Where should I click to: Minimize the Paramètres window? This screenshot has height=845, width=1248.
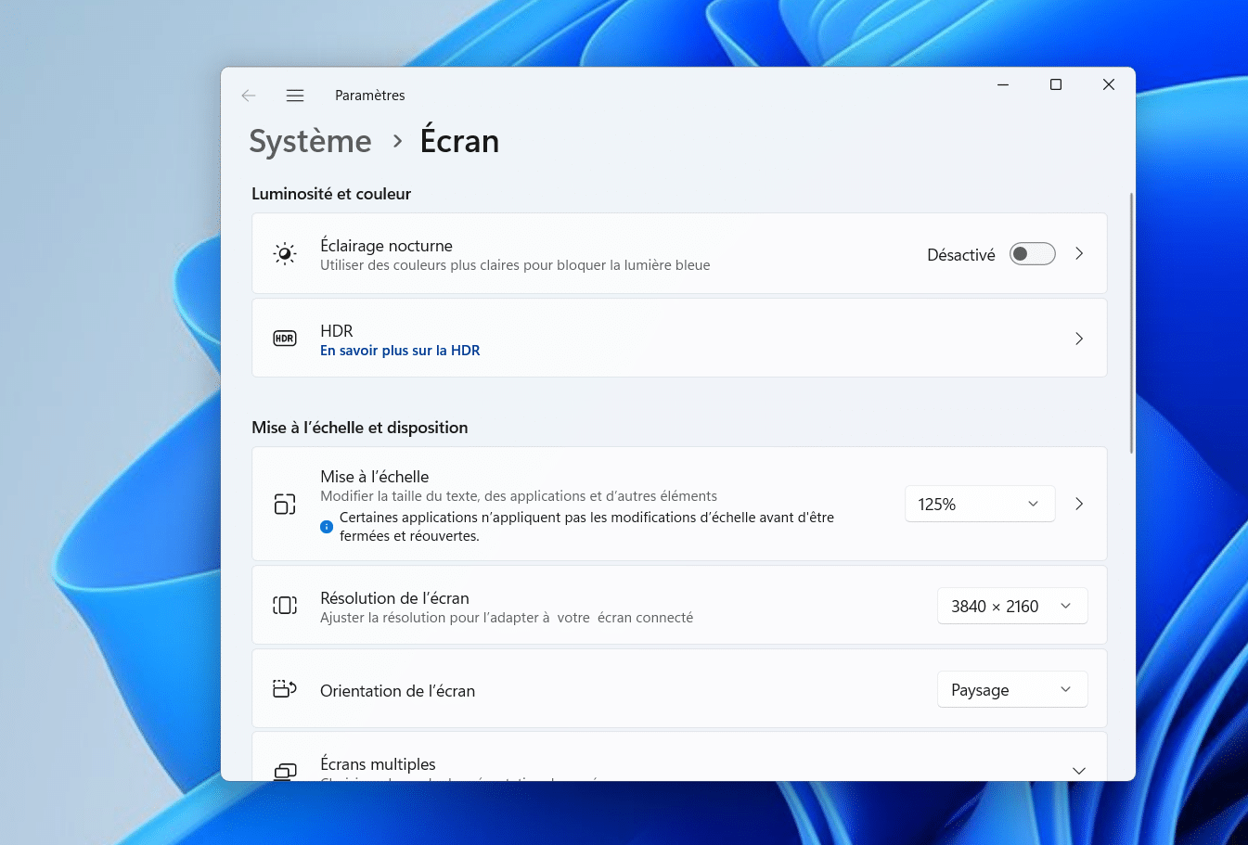click(1003, 84)
